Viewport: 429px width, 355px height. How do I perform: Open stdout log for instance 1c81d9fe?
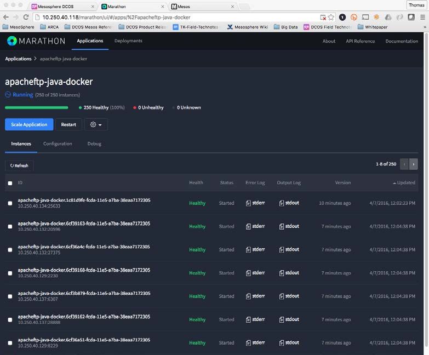point(289,203)
